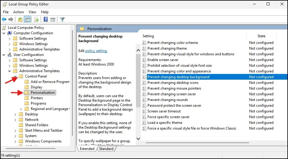Click the Local Computer Policy root icon
This screenshot has height=159, width=288.
(4, 28)
